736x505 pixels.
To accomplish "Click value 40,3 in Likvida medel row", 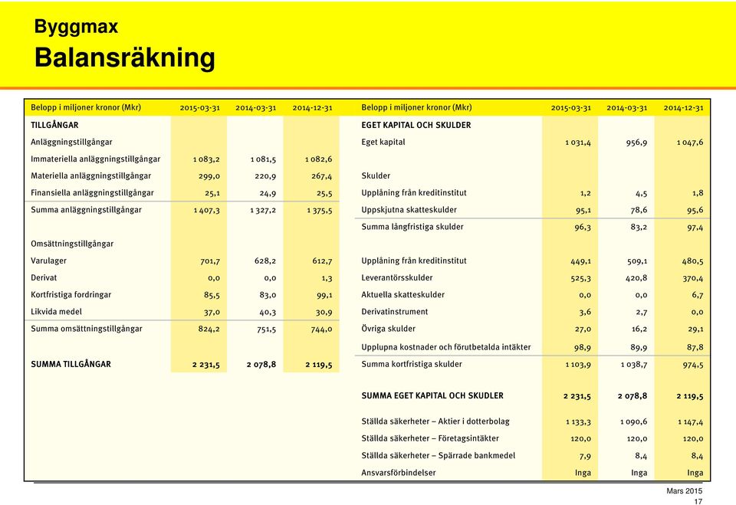I will click(268, 312).
